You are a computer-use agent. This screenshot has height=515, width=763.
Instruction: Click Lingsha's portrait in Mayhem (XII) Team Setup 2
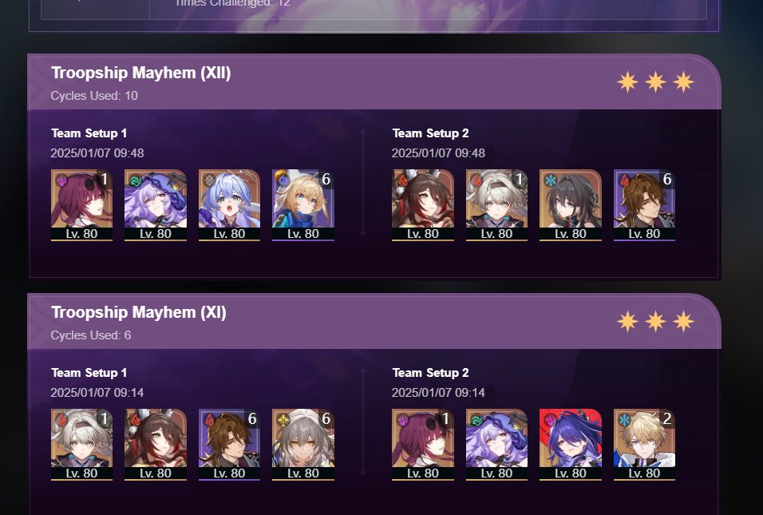tap(423, 205)
